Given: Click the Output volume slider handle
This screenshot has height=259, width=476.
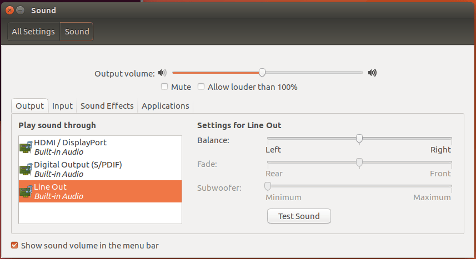Looking at the screenshot, I should click(x=262, y=73).
